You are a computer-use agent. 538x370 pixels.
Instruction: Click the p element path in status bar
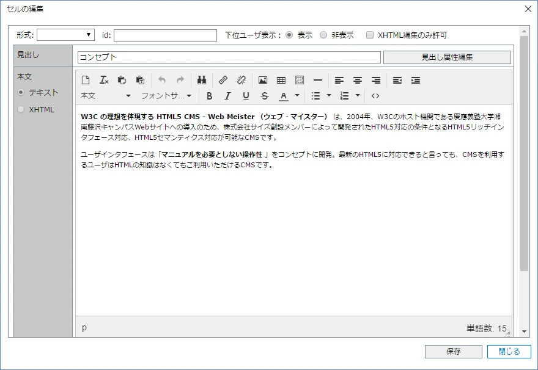pyautogui.click(x=84, y=328)
